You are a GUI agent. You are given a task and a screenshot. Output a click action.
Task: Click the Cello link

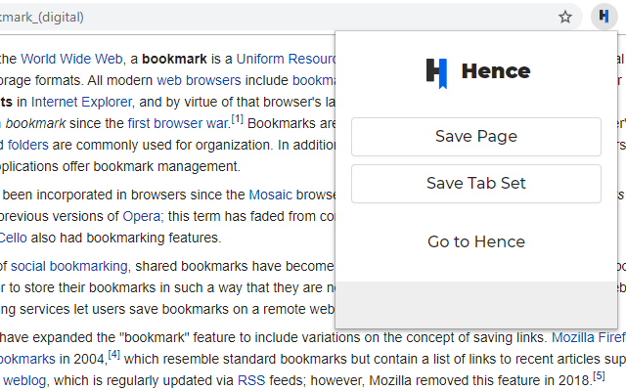14,238
